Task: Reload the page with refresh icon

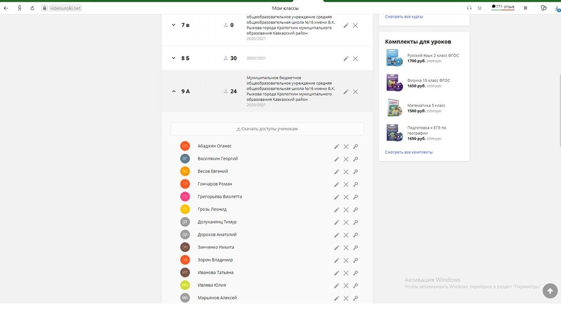Action: (x=32, y=8)
